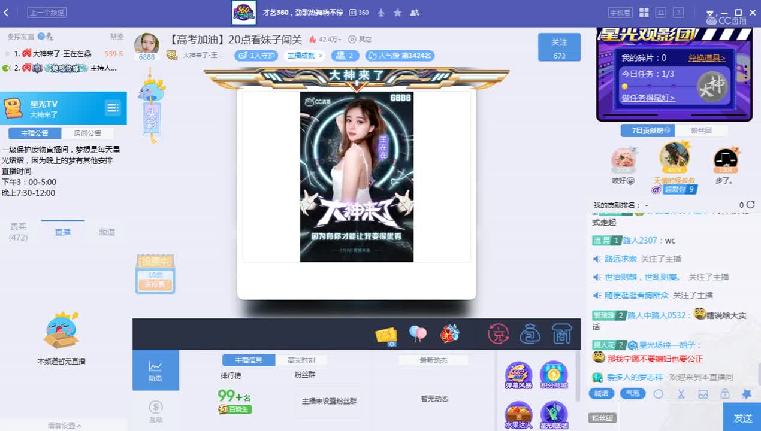Open the 星光TV list menu icon
The width and height of the screenshot is (761, 431).
113,108
